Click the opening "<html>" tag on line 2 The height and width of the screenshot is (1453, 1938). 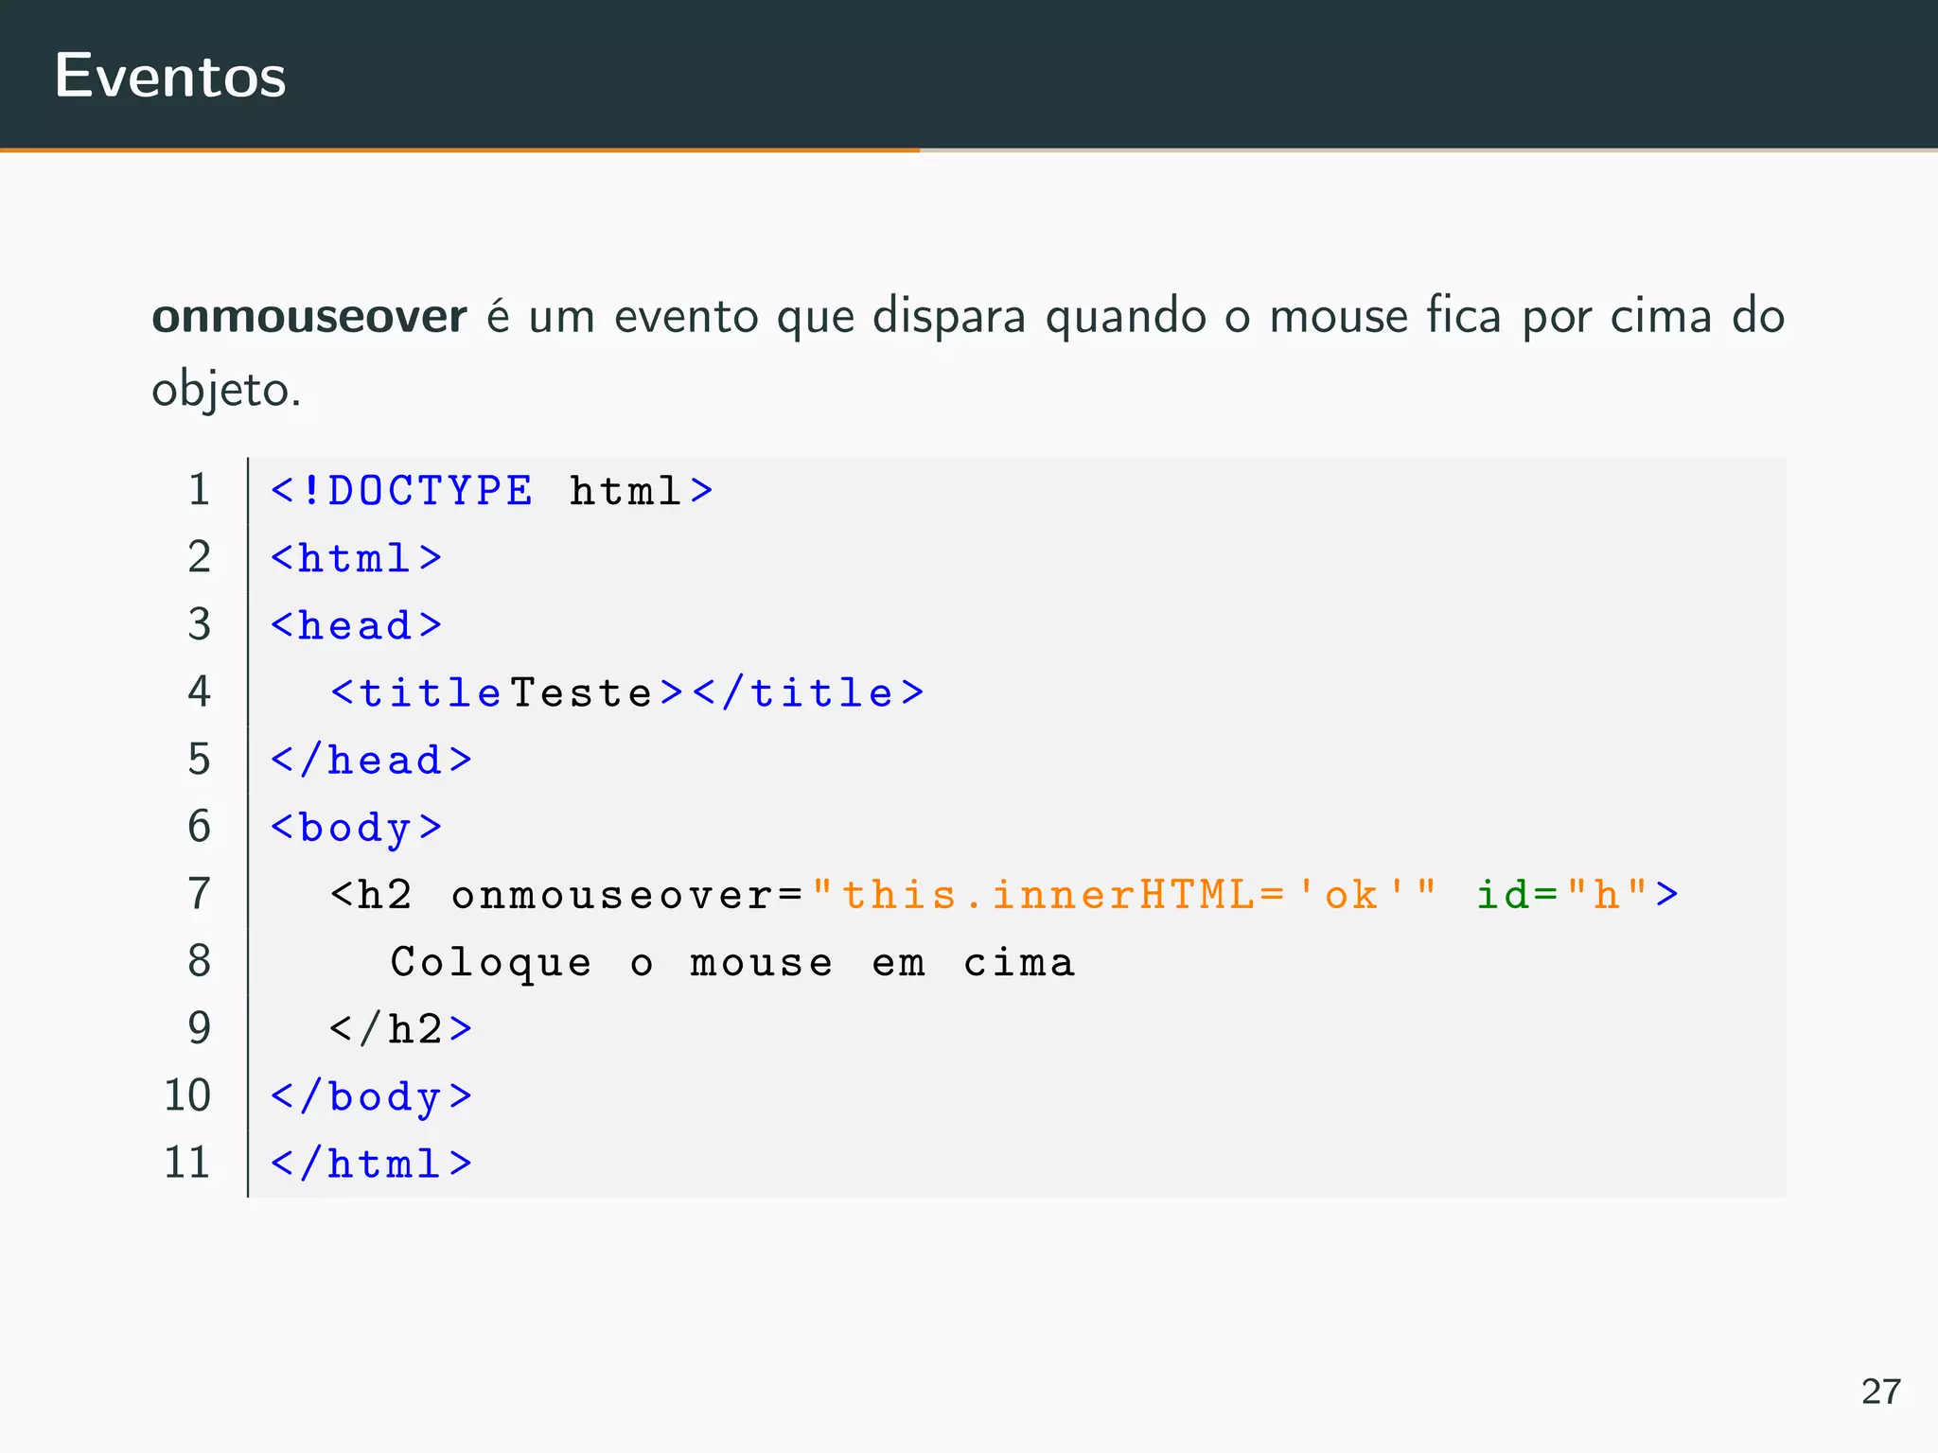pos(356,557)
